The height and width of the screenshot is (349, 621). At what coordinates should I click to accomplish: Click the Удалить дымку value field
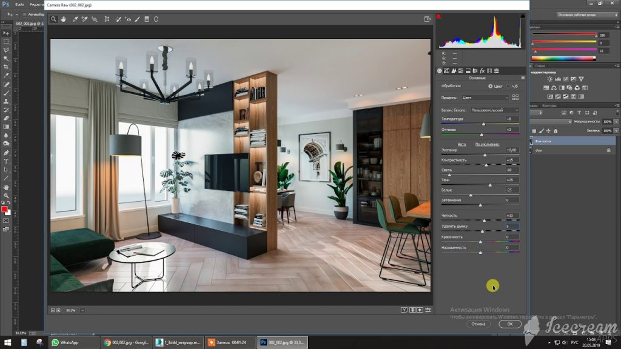coord(512,227)
